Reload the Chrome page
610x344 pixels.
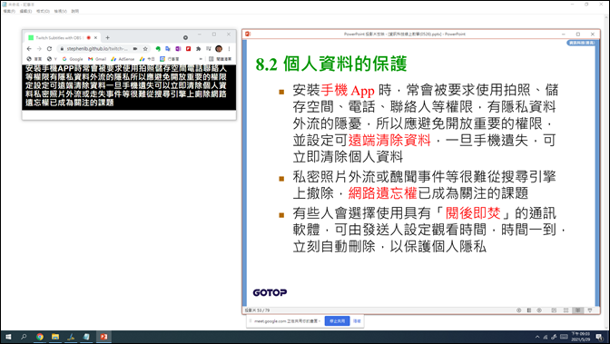[x=49, y=49]
